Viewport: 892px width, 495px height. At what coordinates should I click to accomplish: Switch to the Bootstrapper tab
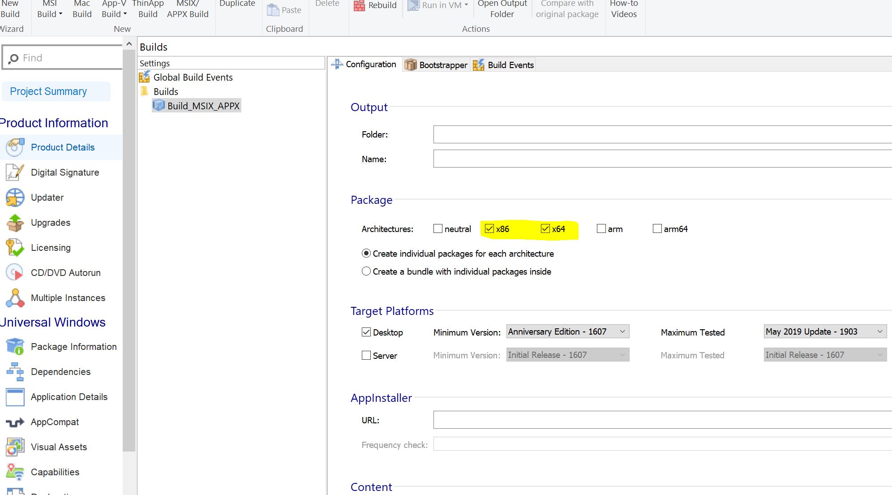point(436,65)
